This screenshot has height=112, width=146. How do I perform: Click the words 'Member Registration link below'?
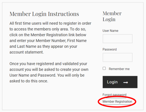[58, 35]
